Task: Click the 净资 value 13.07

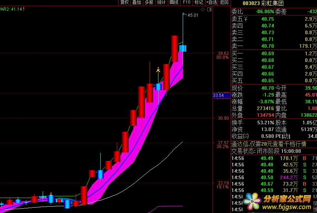Action: point(268,129)
